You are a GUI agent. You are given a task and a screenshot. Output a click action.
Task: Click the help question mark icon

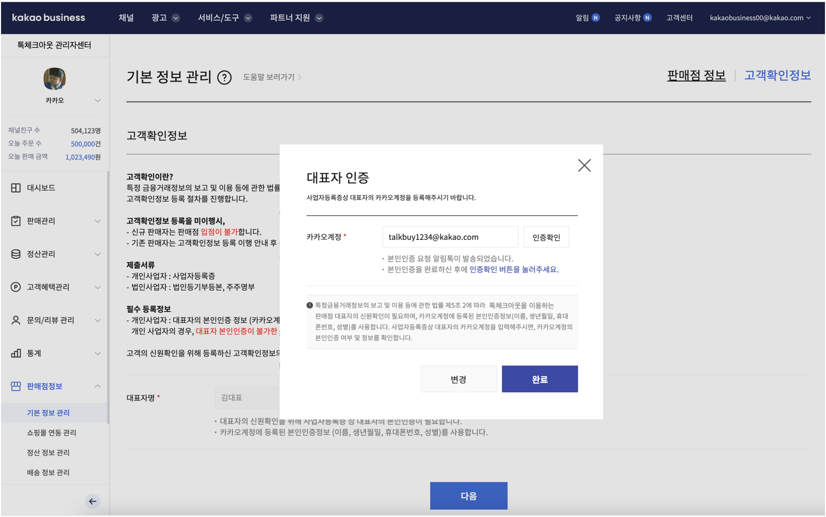coord(224,78)
